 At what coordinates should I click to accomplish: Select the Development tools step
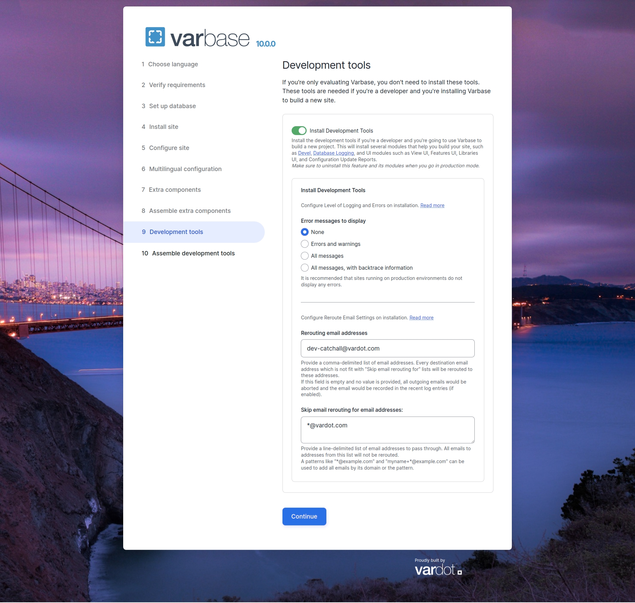pos(176,232)
